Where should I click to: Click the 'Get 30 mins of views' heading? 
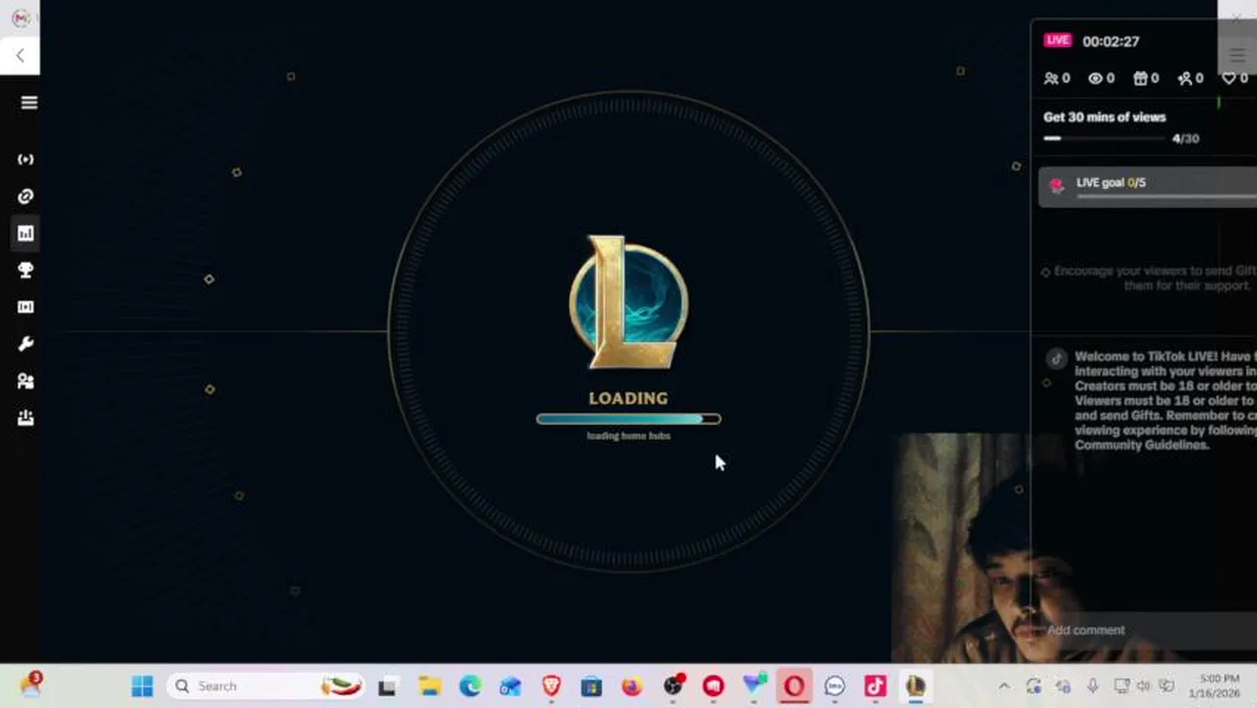[x=1105, y=117]
